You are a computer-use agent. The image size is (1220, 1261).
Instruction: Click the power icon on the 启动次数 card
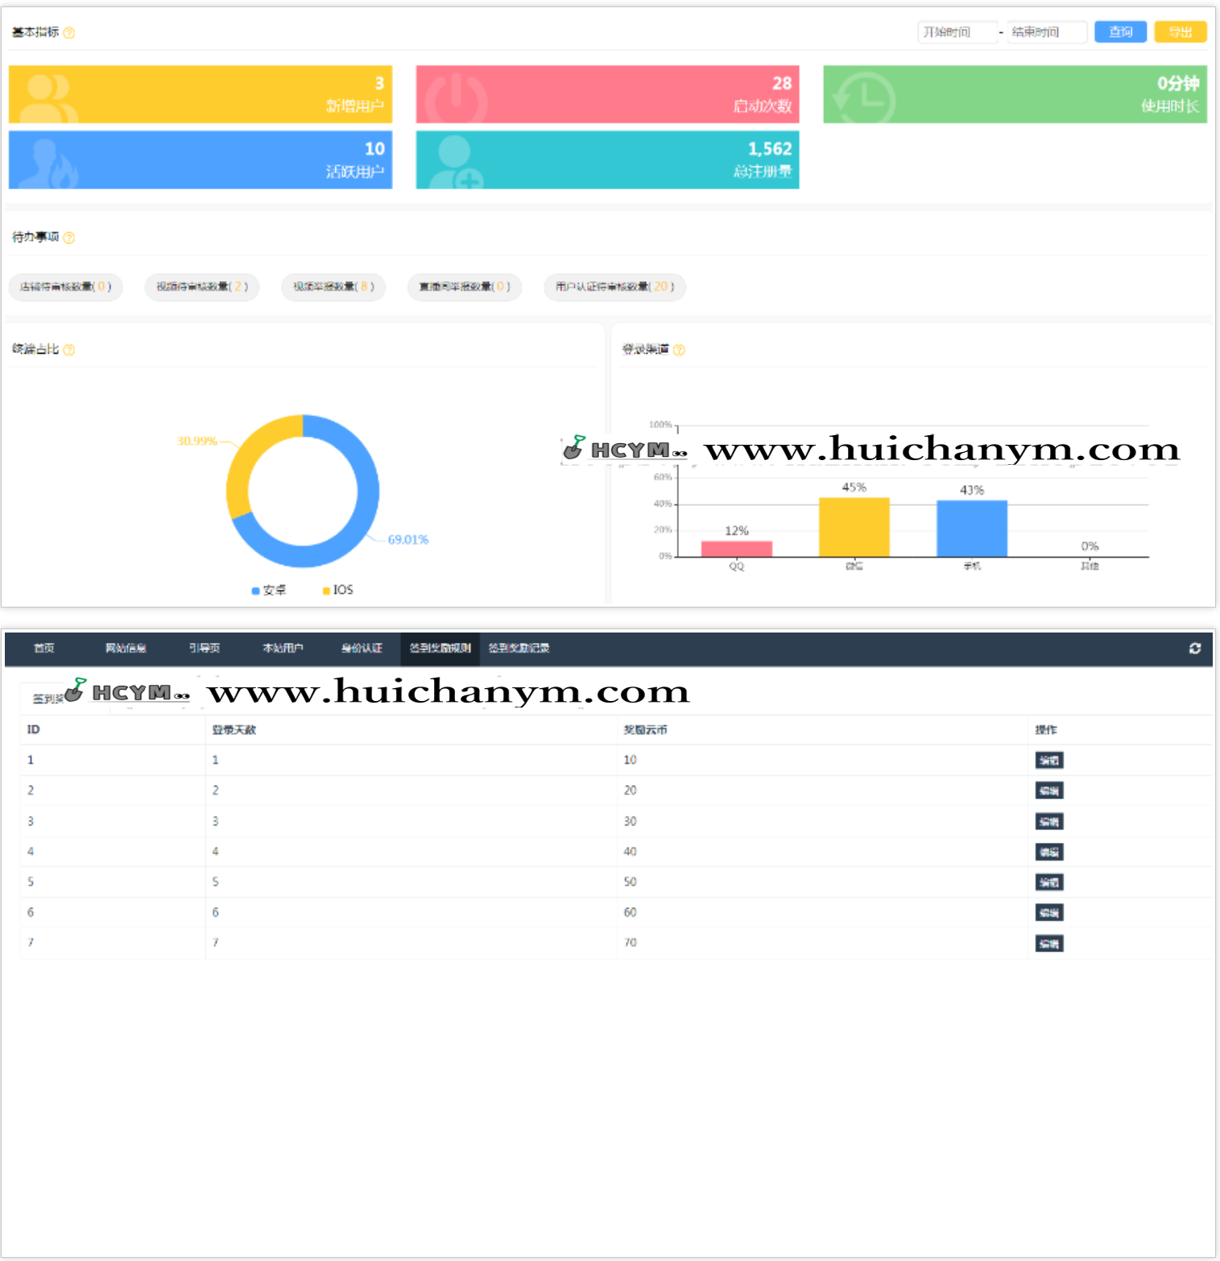point(456,97)
